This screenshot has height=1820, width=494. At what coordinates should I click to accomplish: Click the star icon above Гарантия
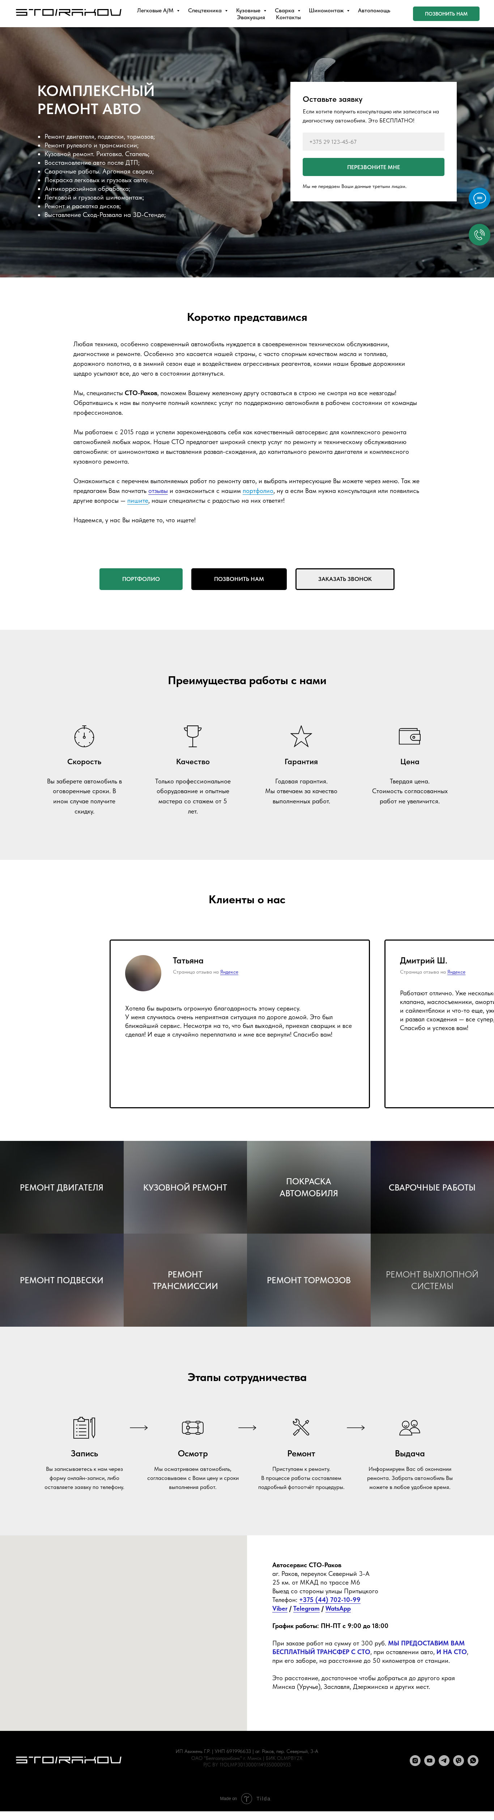[x=301, y=736]
